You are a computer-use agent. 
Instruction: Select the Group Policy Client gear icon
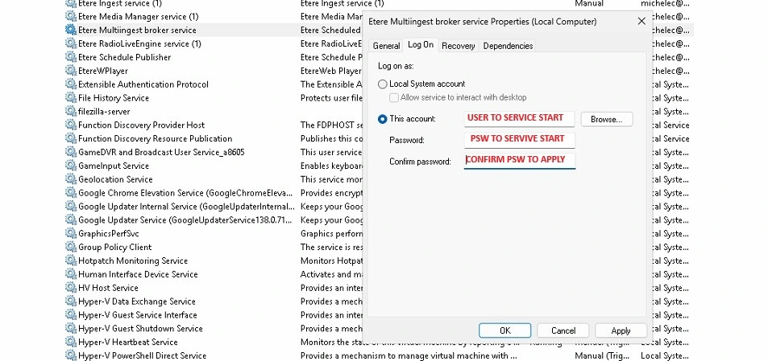point(70,247)
